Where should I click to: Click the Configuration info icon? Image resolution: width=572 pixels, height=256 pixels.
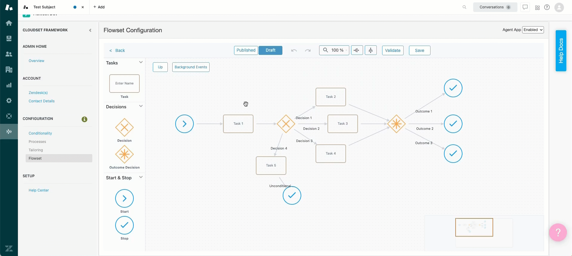(84, 119)
